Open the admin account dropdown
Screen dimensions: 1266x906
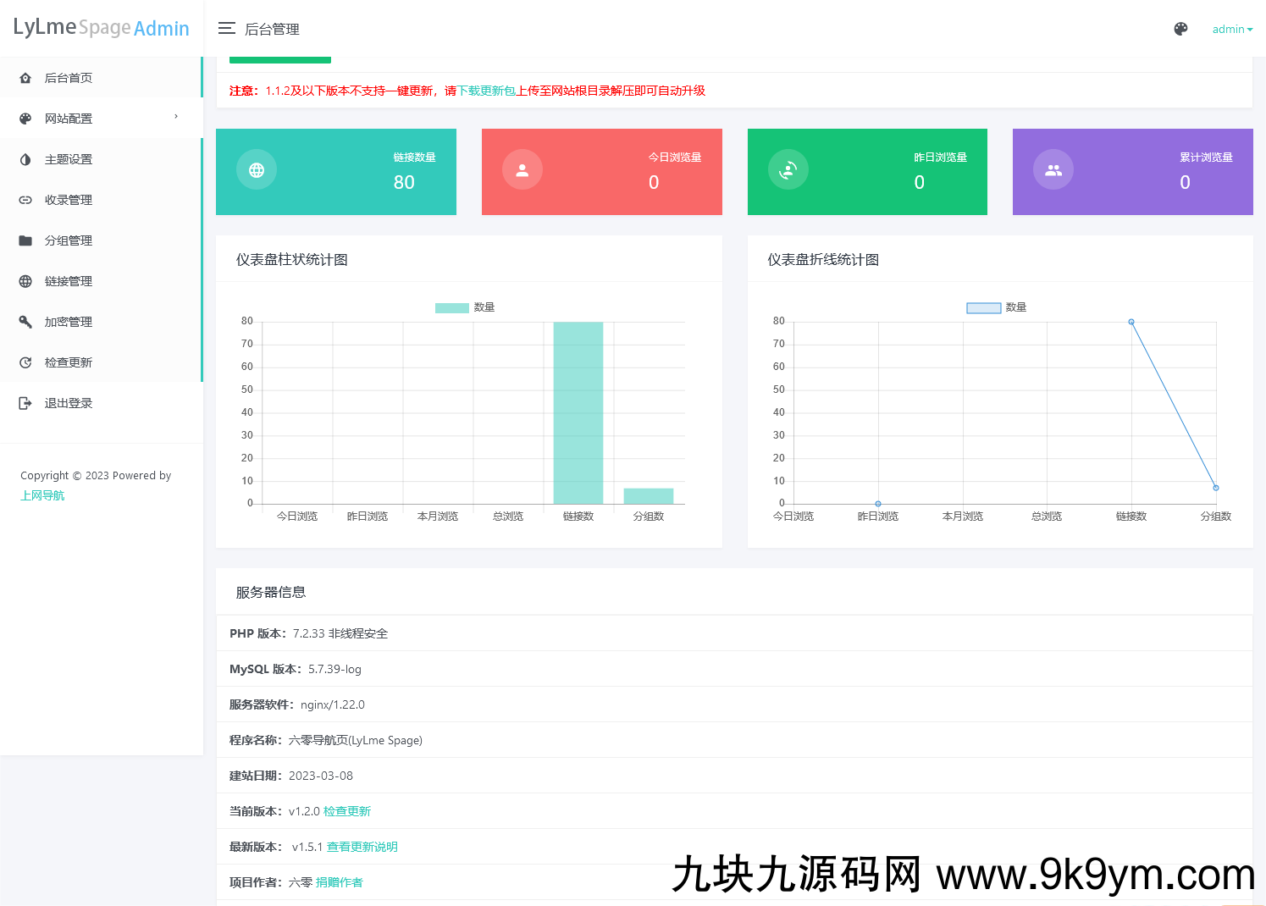[x=1232, y=29]
